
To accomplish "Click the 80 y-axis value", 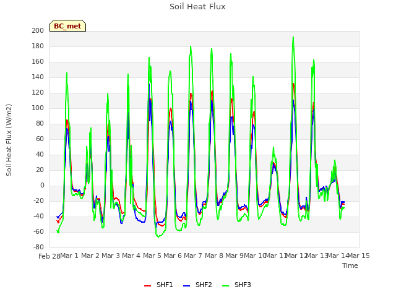I will [x=40, y=124].
